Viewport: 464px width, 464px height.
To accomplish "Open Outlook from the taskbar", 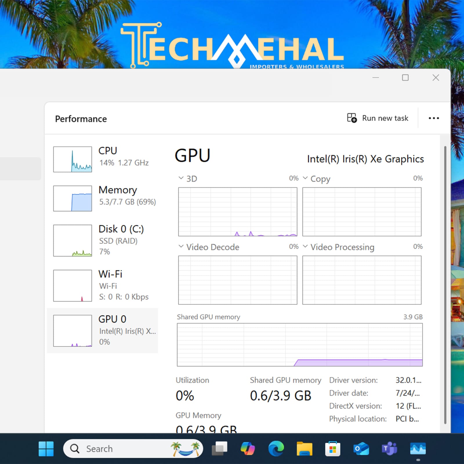I will coord(361,449).
